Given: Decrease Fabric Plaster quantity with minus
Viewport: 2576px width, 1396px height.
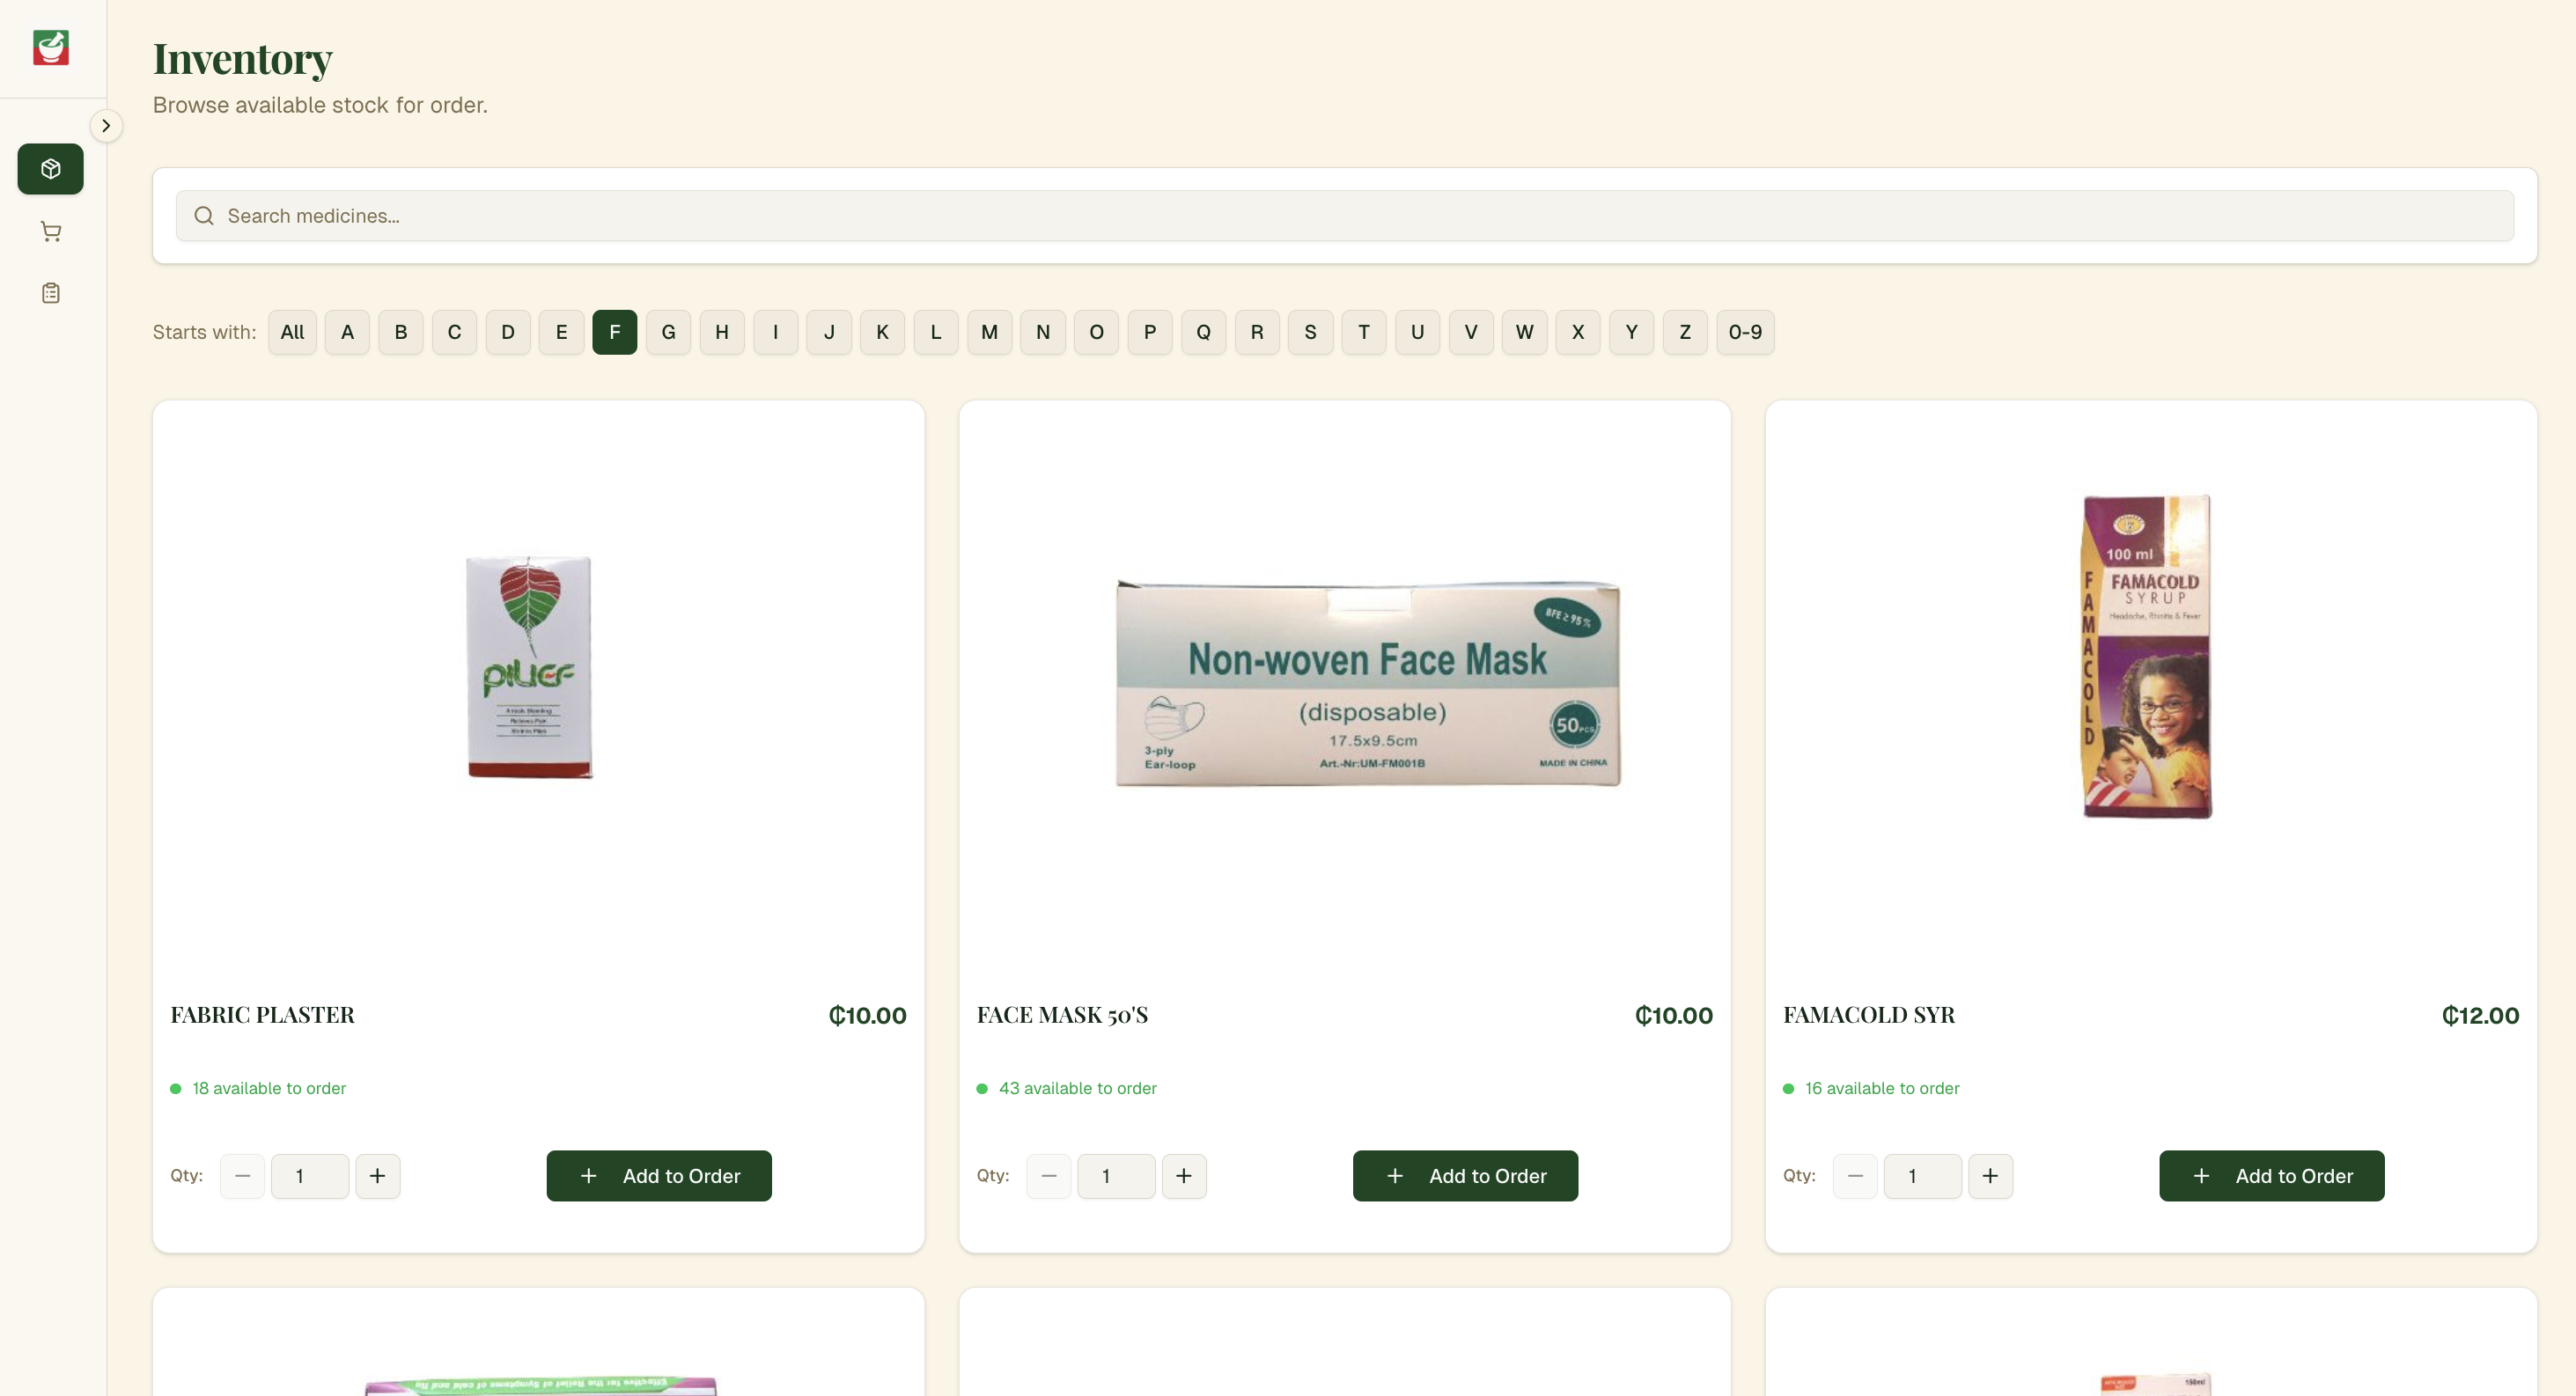Looking at the screenshot, I should tap(242, 1176).
